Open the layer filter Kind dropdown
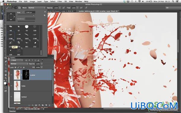 (x=17, y=60)
